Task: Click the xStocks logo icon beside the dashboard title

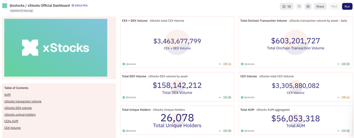Action: [x=5, y=6]
